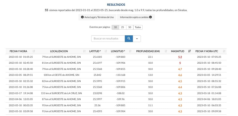Click depth value 22.1
Viewport: 238px width, 116px height.
pyautogui.click(x=150, y=57)
